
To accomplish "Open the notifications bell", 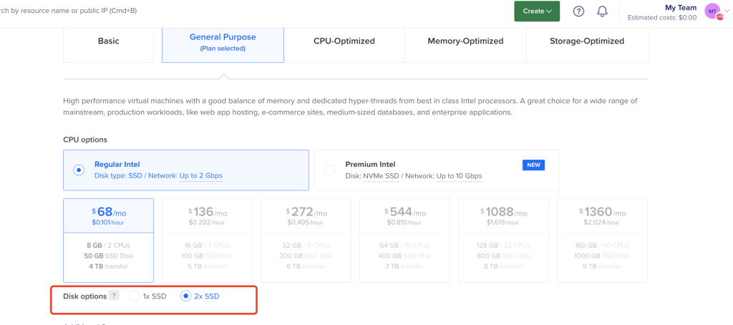I will pyautogui.click(x=603, y=11).
